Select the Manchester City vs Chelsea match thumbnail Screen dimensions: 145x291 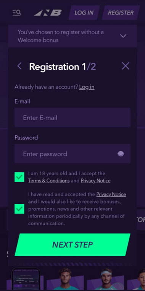tap(26, 279)
